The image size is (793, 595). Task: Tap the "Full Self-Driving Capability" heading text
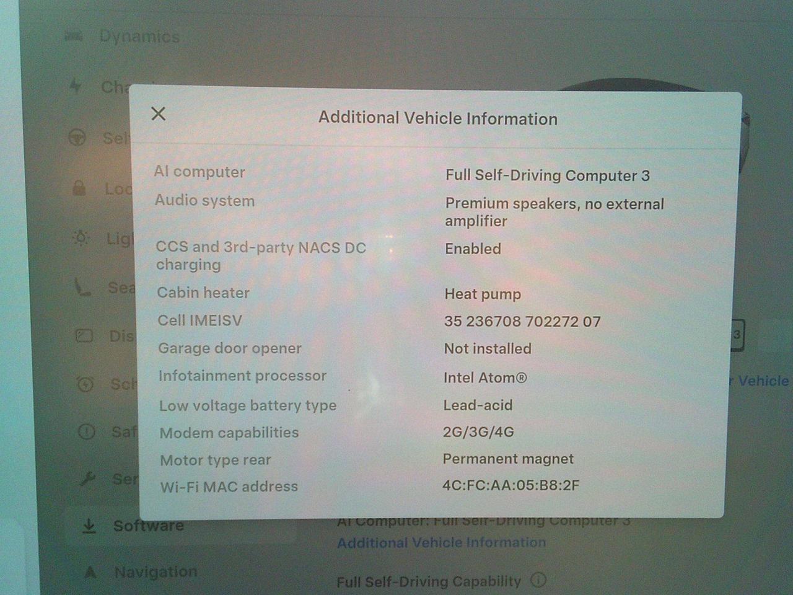point(429,581)
